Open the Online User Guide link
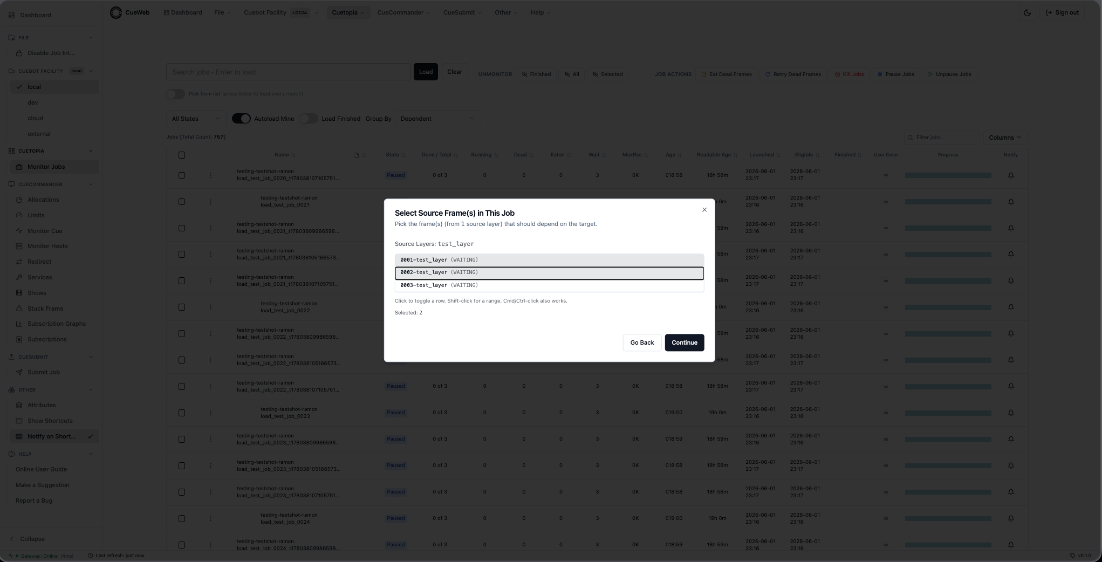1102x562 pixels. coord(41,469)
